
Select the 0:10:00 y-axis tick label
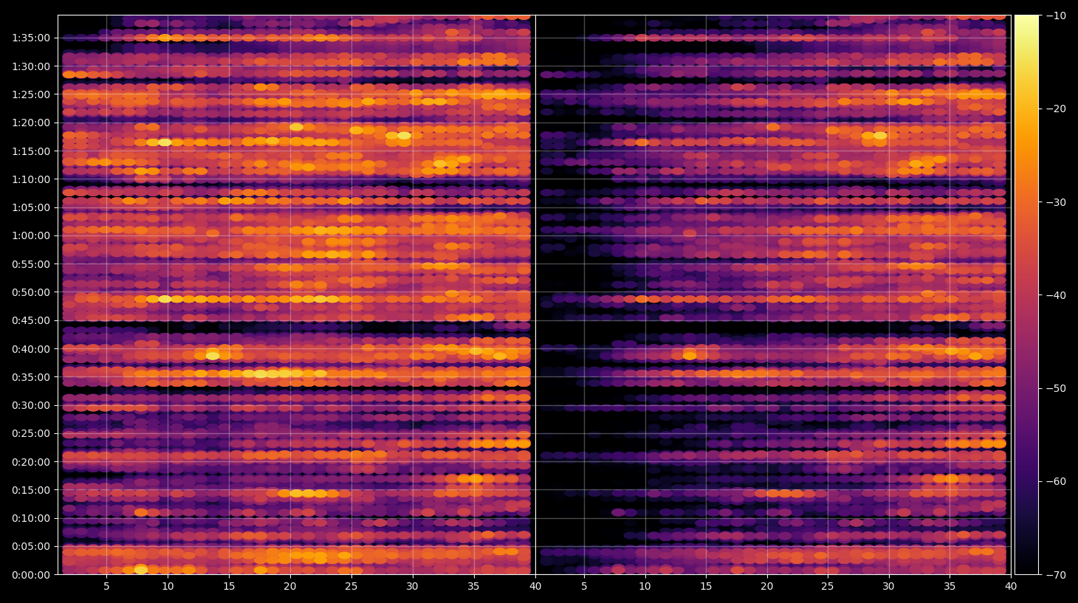pyautogui.click(x=31, y=518)
